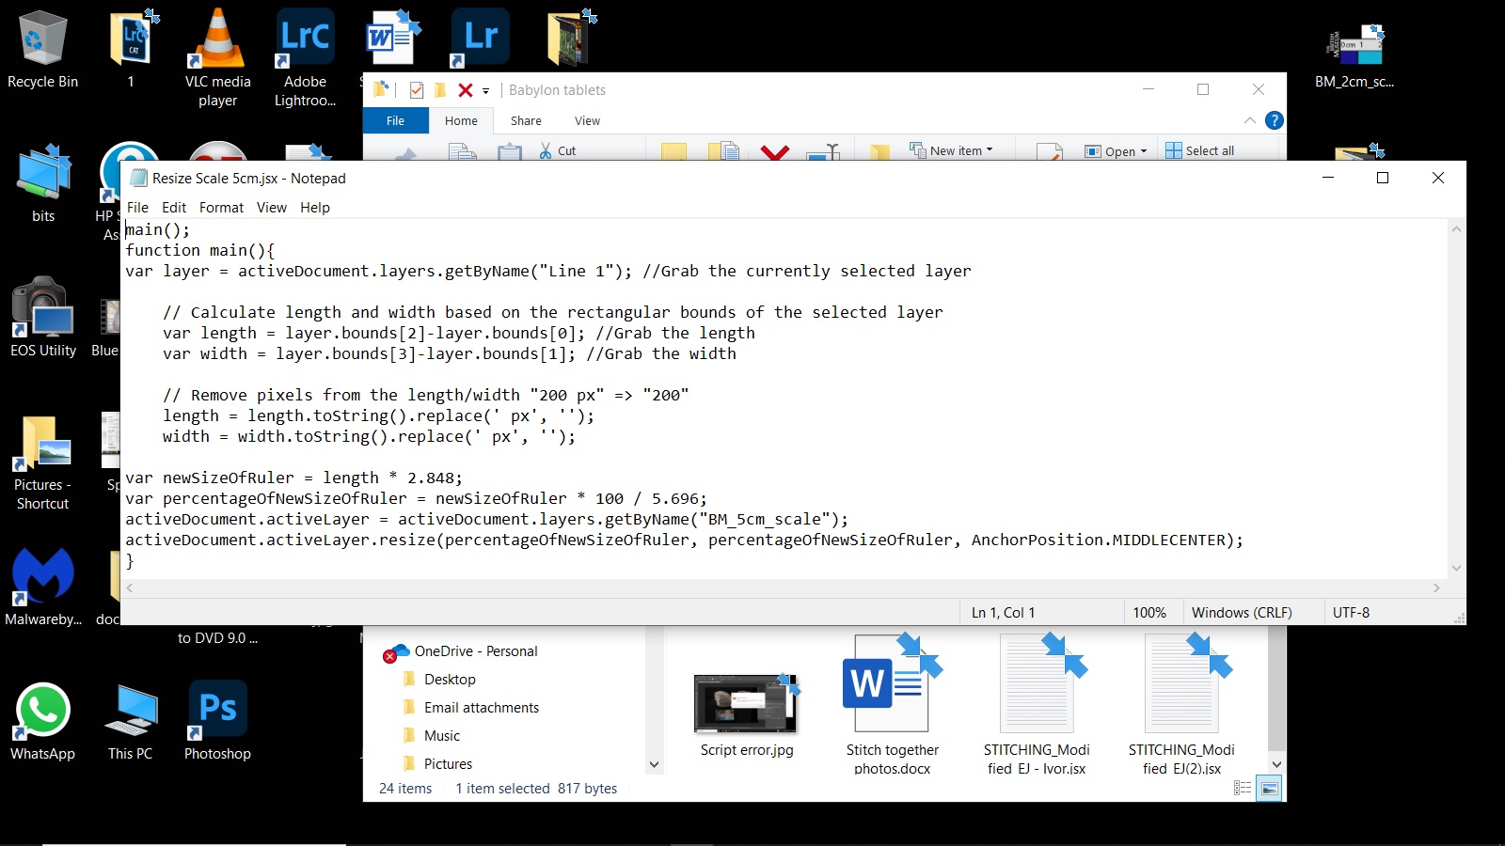Viewport: 1505px width, 846px height.
Task: Switch to the Share tab in Explorer
Action: [x=525, y=120]
